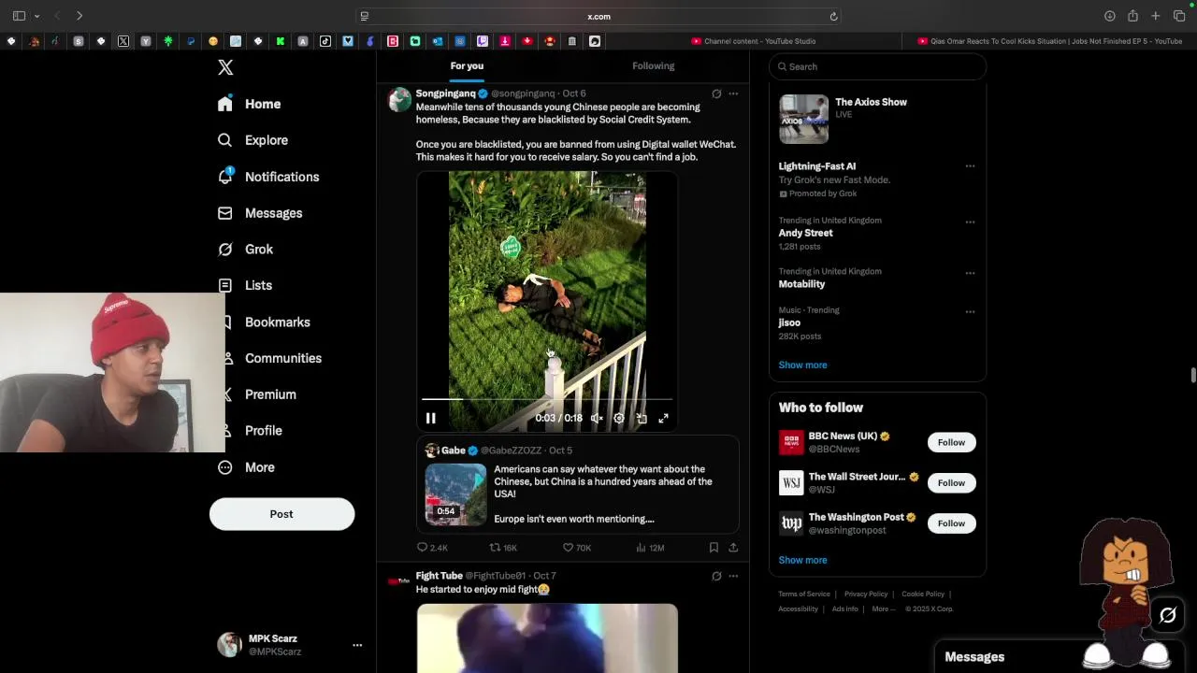Click the Post button
1197x673 pixels.
tap(281, 514)
